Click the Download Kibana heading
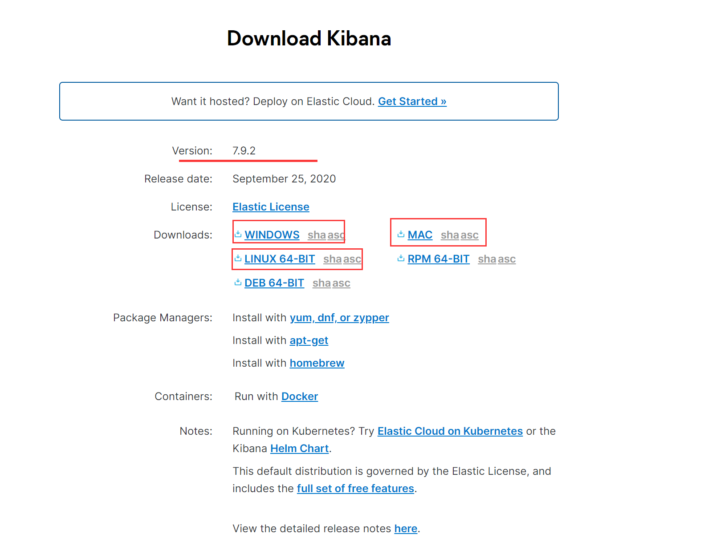Screen dimensions: 716x542 click(309, 38)
